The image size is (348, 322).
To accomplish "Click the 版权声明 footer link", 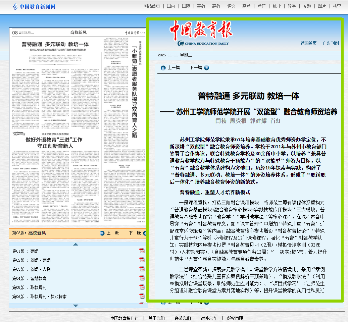I will 235,318.
